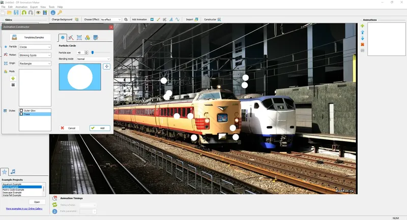Click the green plus icon in Animations panel

[x=362, y=26]
